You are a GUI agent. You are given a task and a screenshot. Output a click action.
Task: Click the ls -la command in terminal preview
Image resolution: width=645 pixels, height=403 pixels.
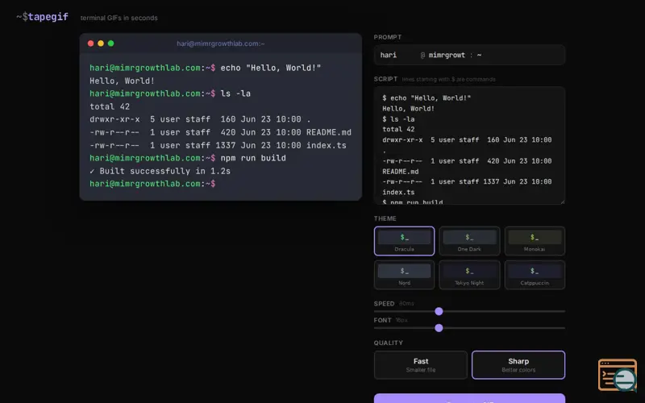(x=235, y=93)
